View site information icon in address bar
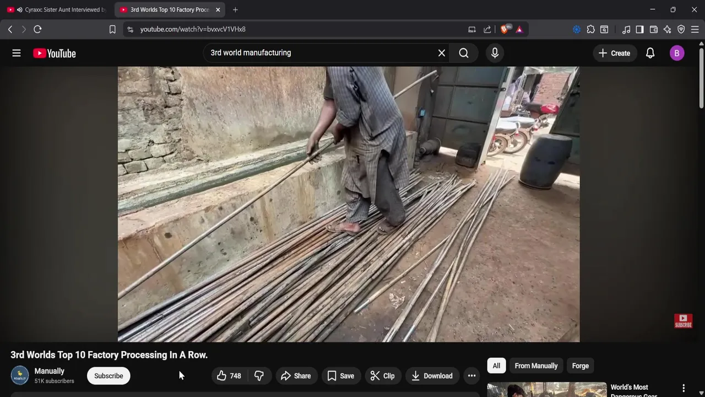This screenshot has height=397, width=705. pos(130,29)
